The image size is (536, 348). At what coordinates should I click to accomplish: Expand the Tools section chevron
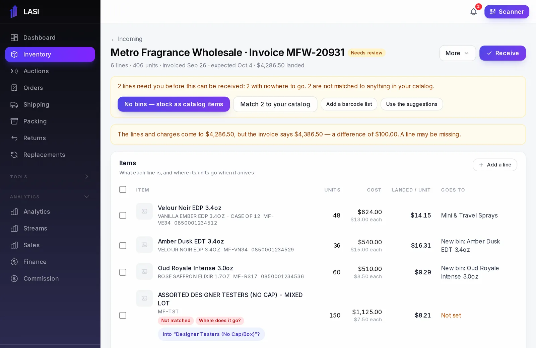pyautogui.click(x=87, y=176)
